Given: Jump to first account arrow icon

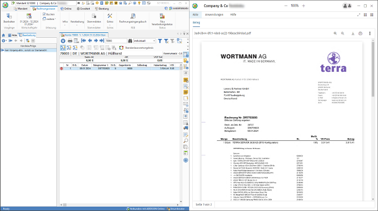Looking at the screenshot, I should pos(84,40).
